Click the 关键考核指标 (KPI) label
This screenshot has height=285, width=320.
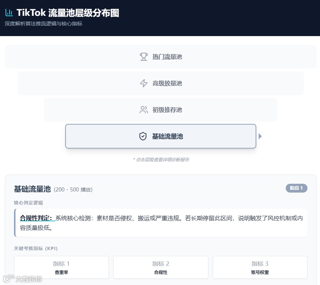(36, 248)
